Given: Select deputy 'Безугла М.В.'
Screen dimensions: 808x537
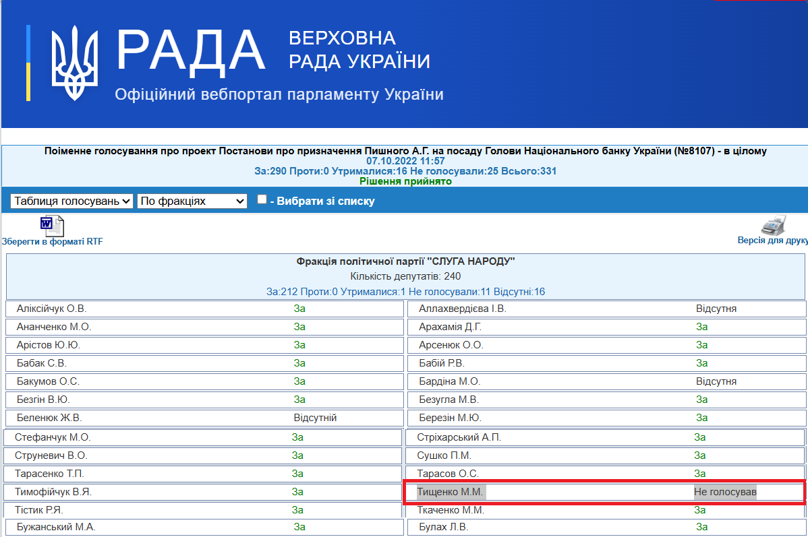Looking at the screenshot, I should [449, 400].
